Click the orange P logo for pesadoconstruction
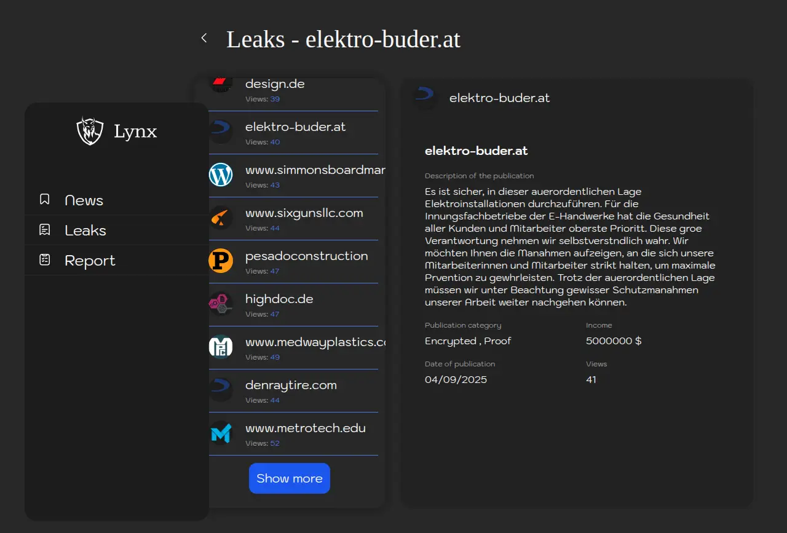The image size is (787, 533). (x=221, y=261)
